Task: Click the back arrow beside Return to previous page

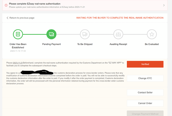Action: (7, 18)
